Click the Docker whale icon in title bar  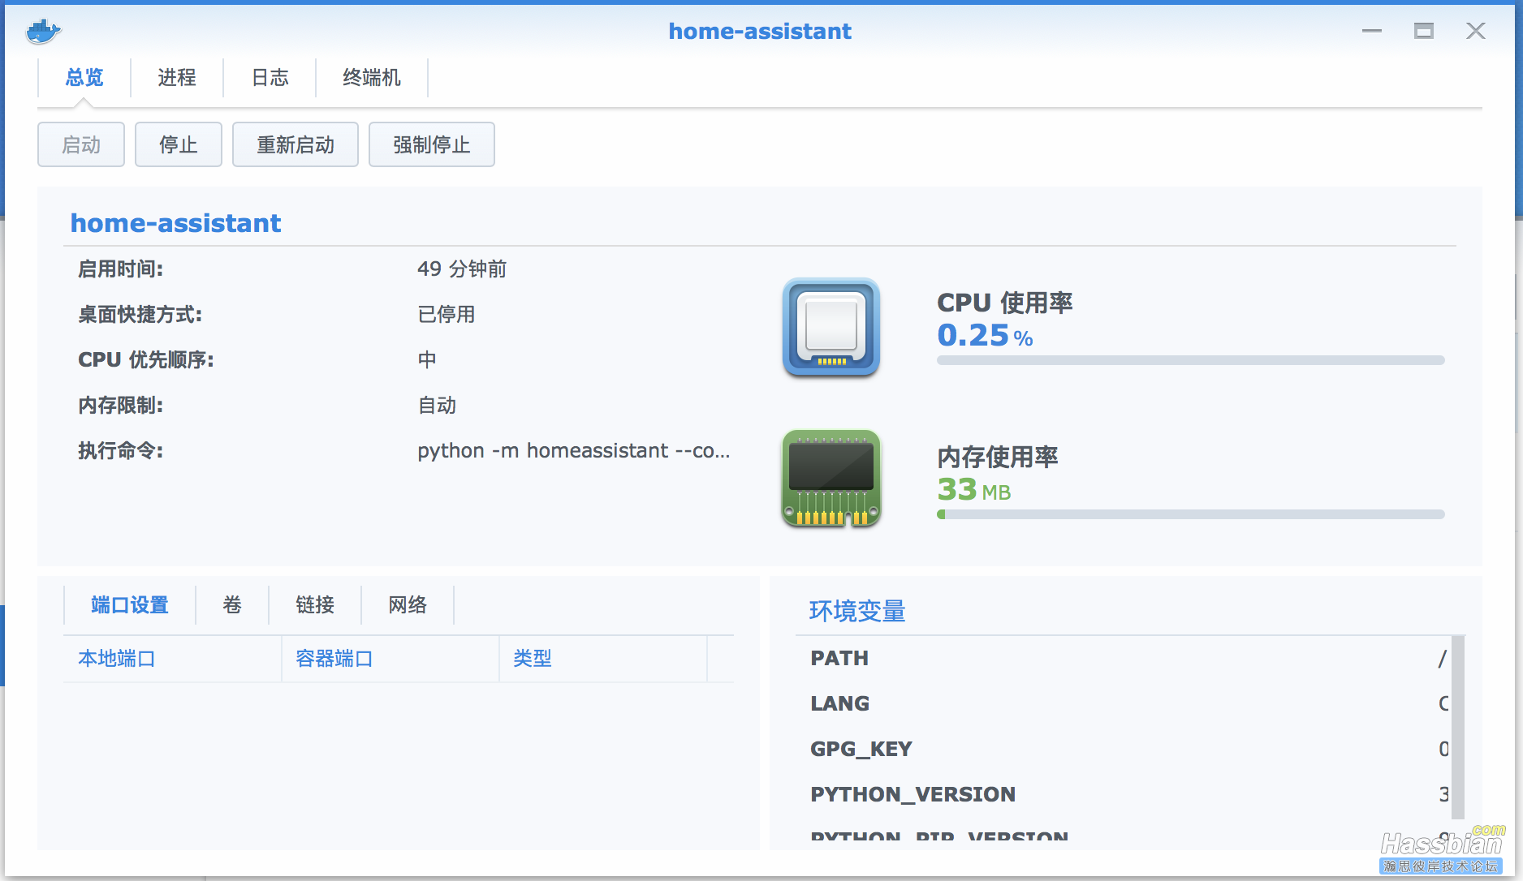[x=43, y=32]
